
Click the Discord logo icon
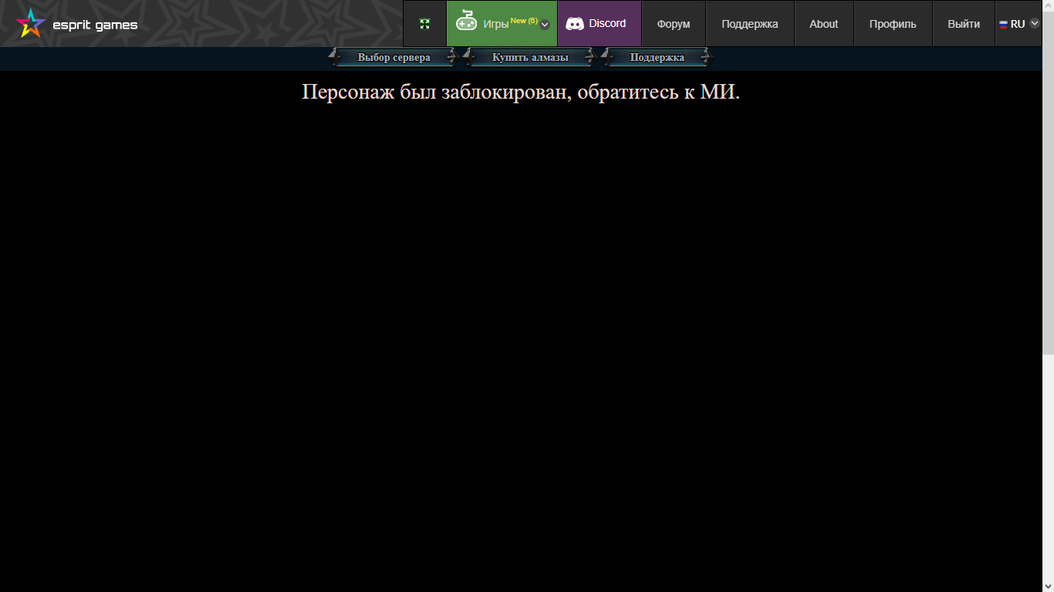pos(575,24)
